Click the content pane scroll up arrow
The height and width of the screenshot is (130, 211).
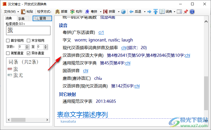[x=206, y=21]
